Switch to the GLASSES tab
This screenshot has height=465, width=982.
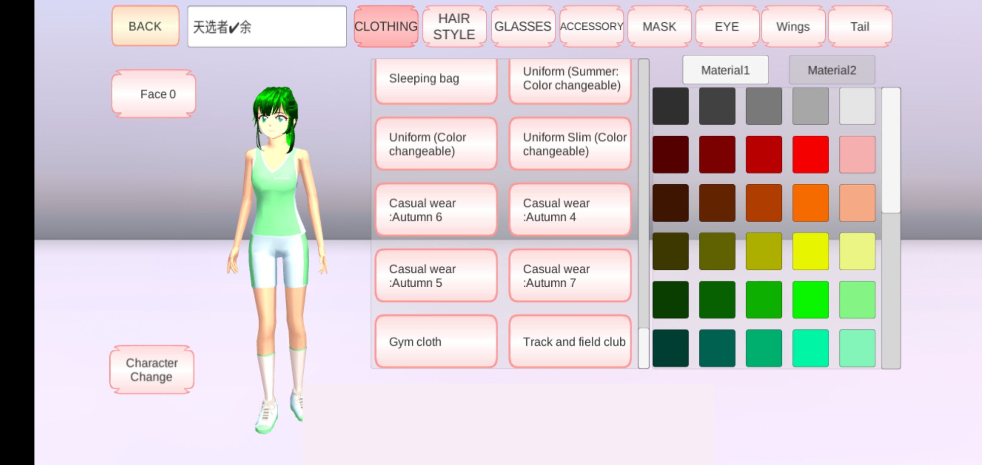(522, 26)
